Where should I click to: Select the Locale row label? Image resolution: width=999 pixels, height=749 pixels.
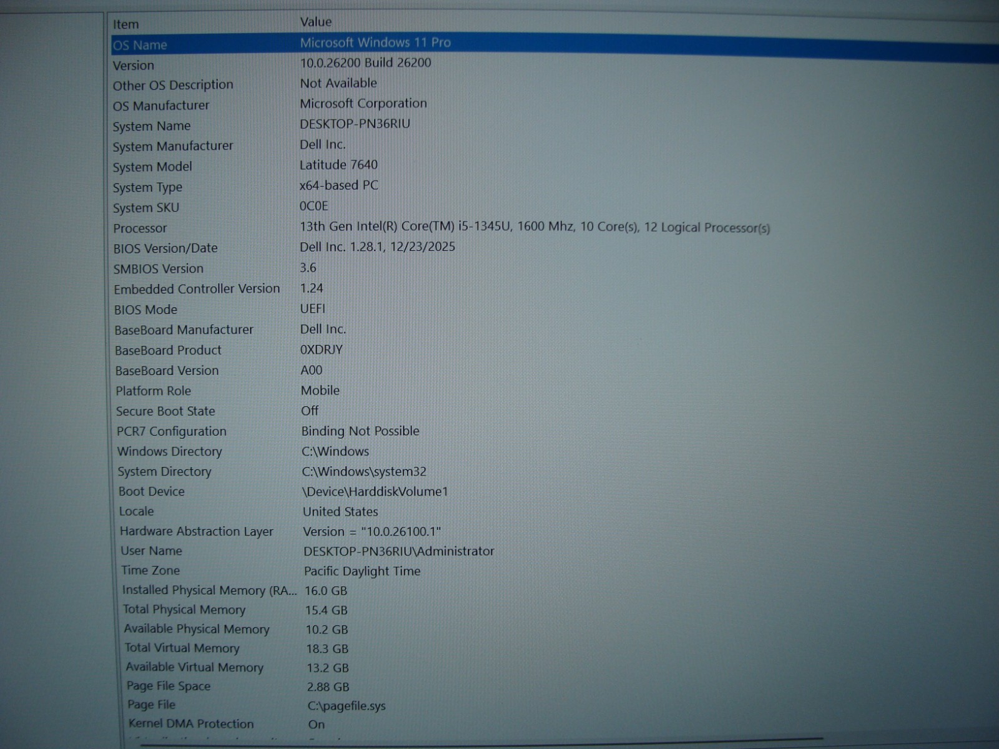pos(136,511)
